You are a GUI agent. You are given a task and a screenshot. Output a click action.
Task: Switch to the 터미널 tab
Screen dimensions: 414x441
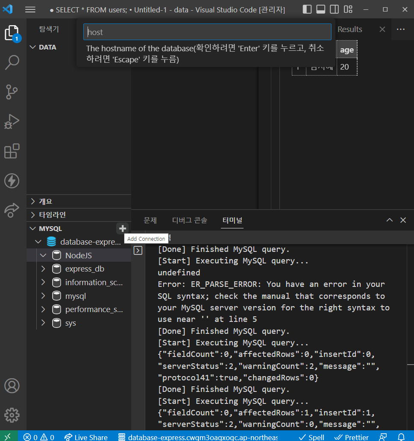(x=232, y=220)
